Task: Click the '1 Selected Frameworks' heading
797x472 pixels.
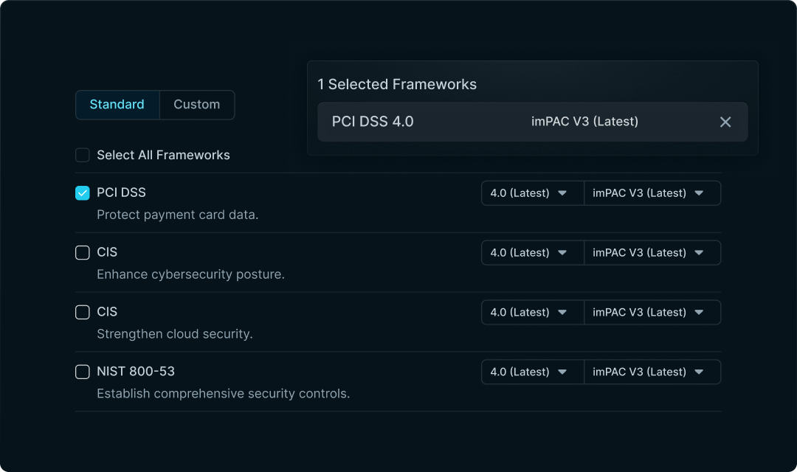Action: click(397, 84)
